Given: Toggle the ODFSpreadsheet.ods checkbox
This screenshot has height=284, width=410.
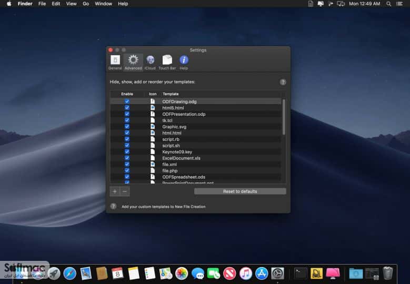Looking at the screenshot, I should [127, 177].
